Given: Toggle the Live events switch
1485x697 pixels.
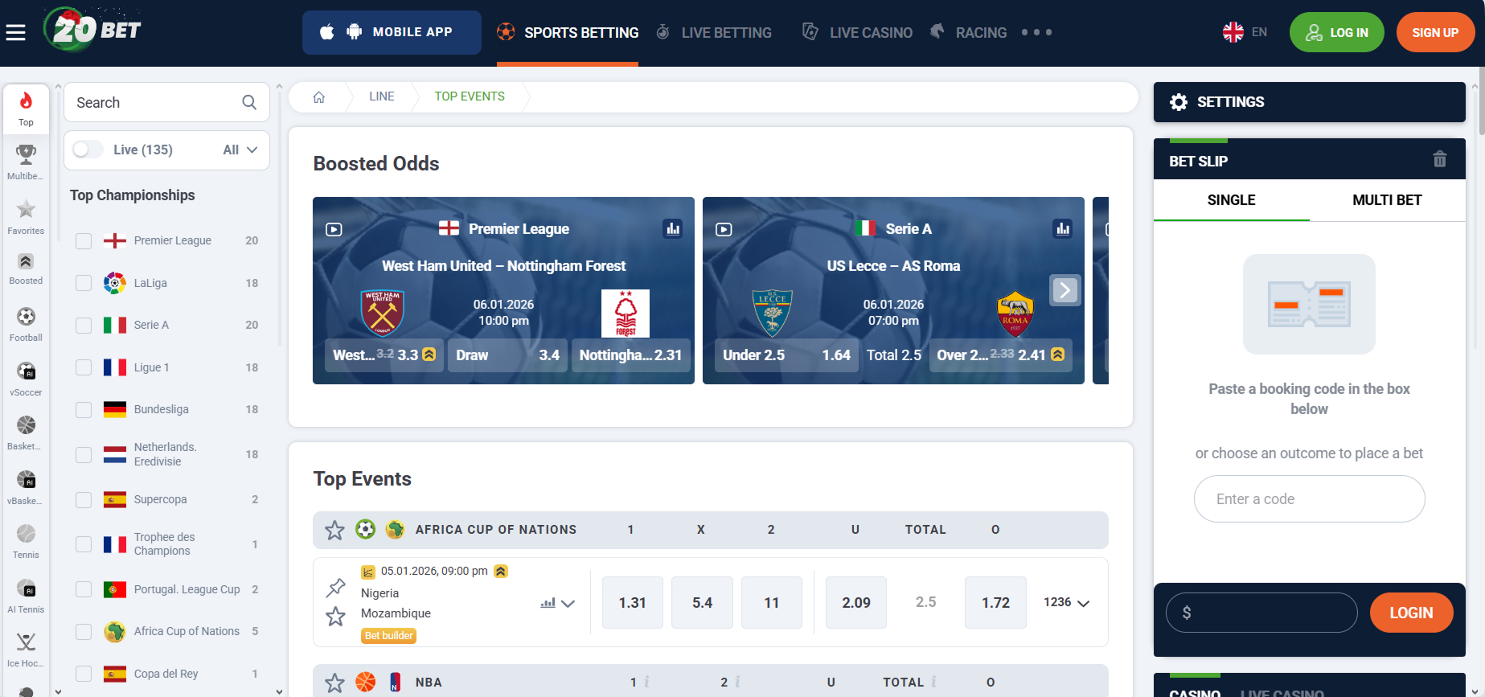Looking at the screenshot, I should [88, 150].
